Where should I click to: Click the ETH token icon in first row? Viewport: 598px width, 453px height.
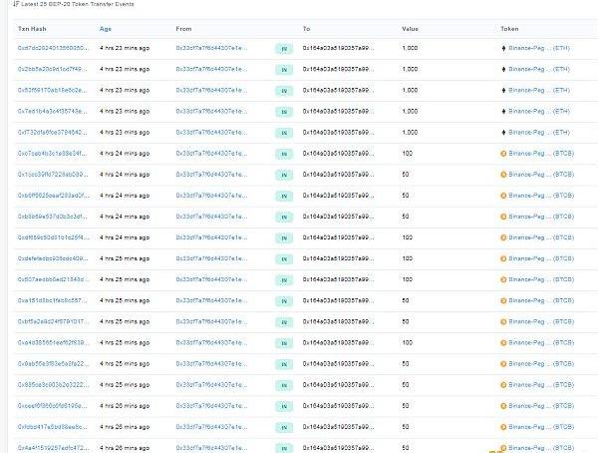tap(502, 48)
